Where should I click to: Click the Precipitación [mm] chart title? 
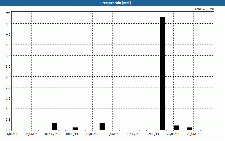tap(116, 3)
